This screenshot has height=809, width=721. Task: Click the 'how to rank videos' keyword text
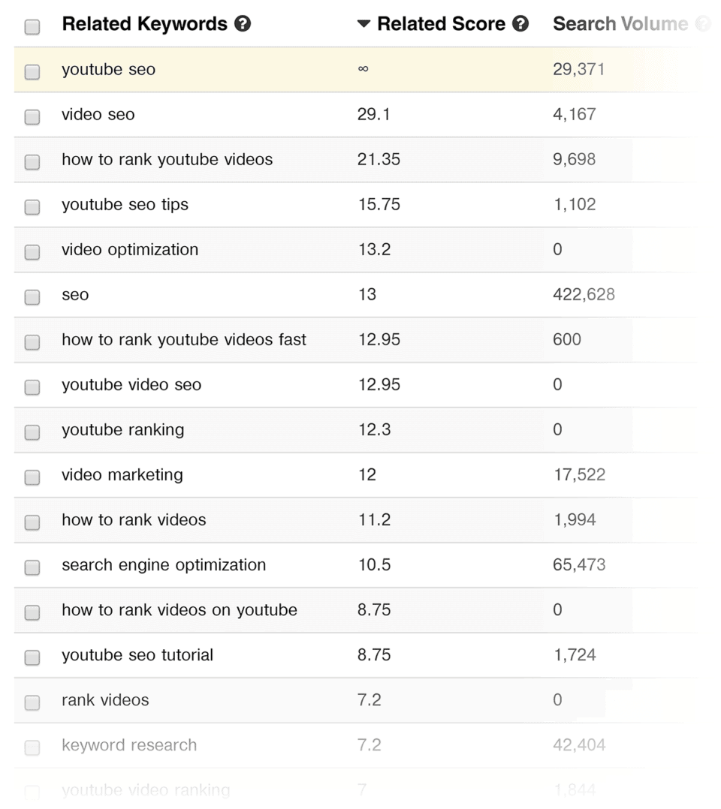[133, 519]
